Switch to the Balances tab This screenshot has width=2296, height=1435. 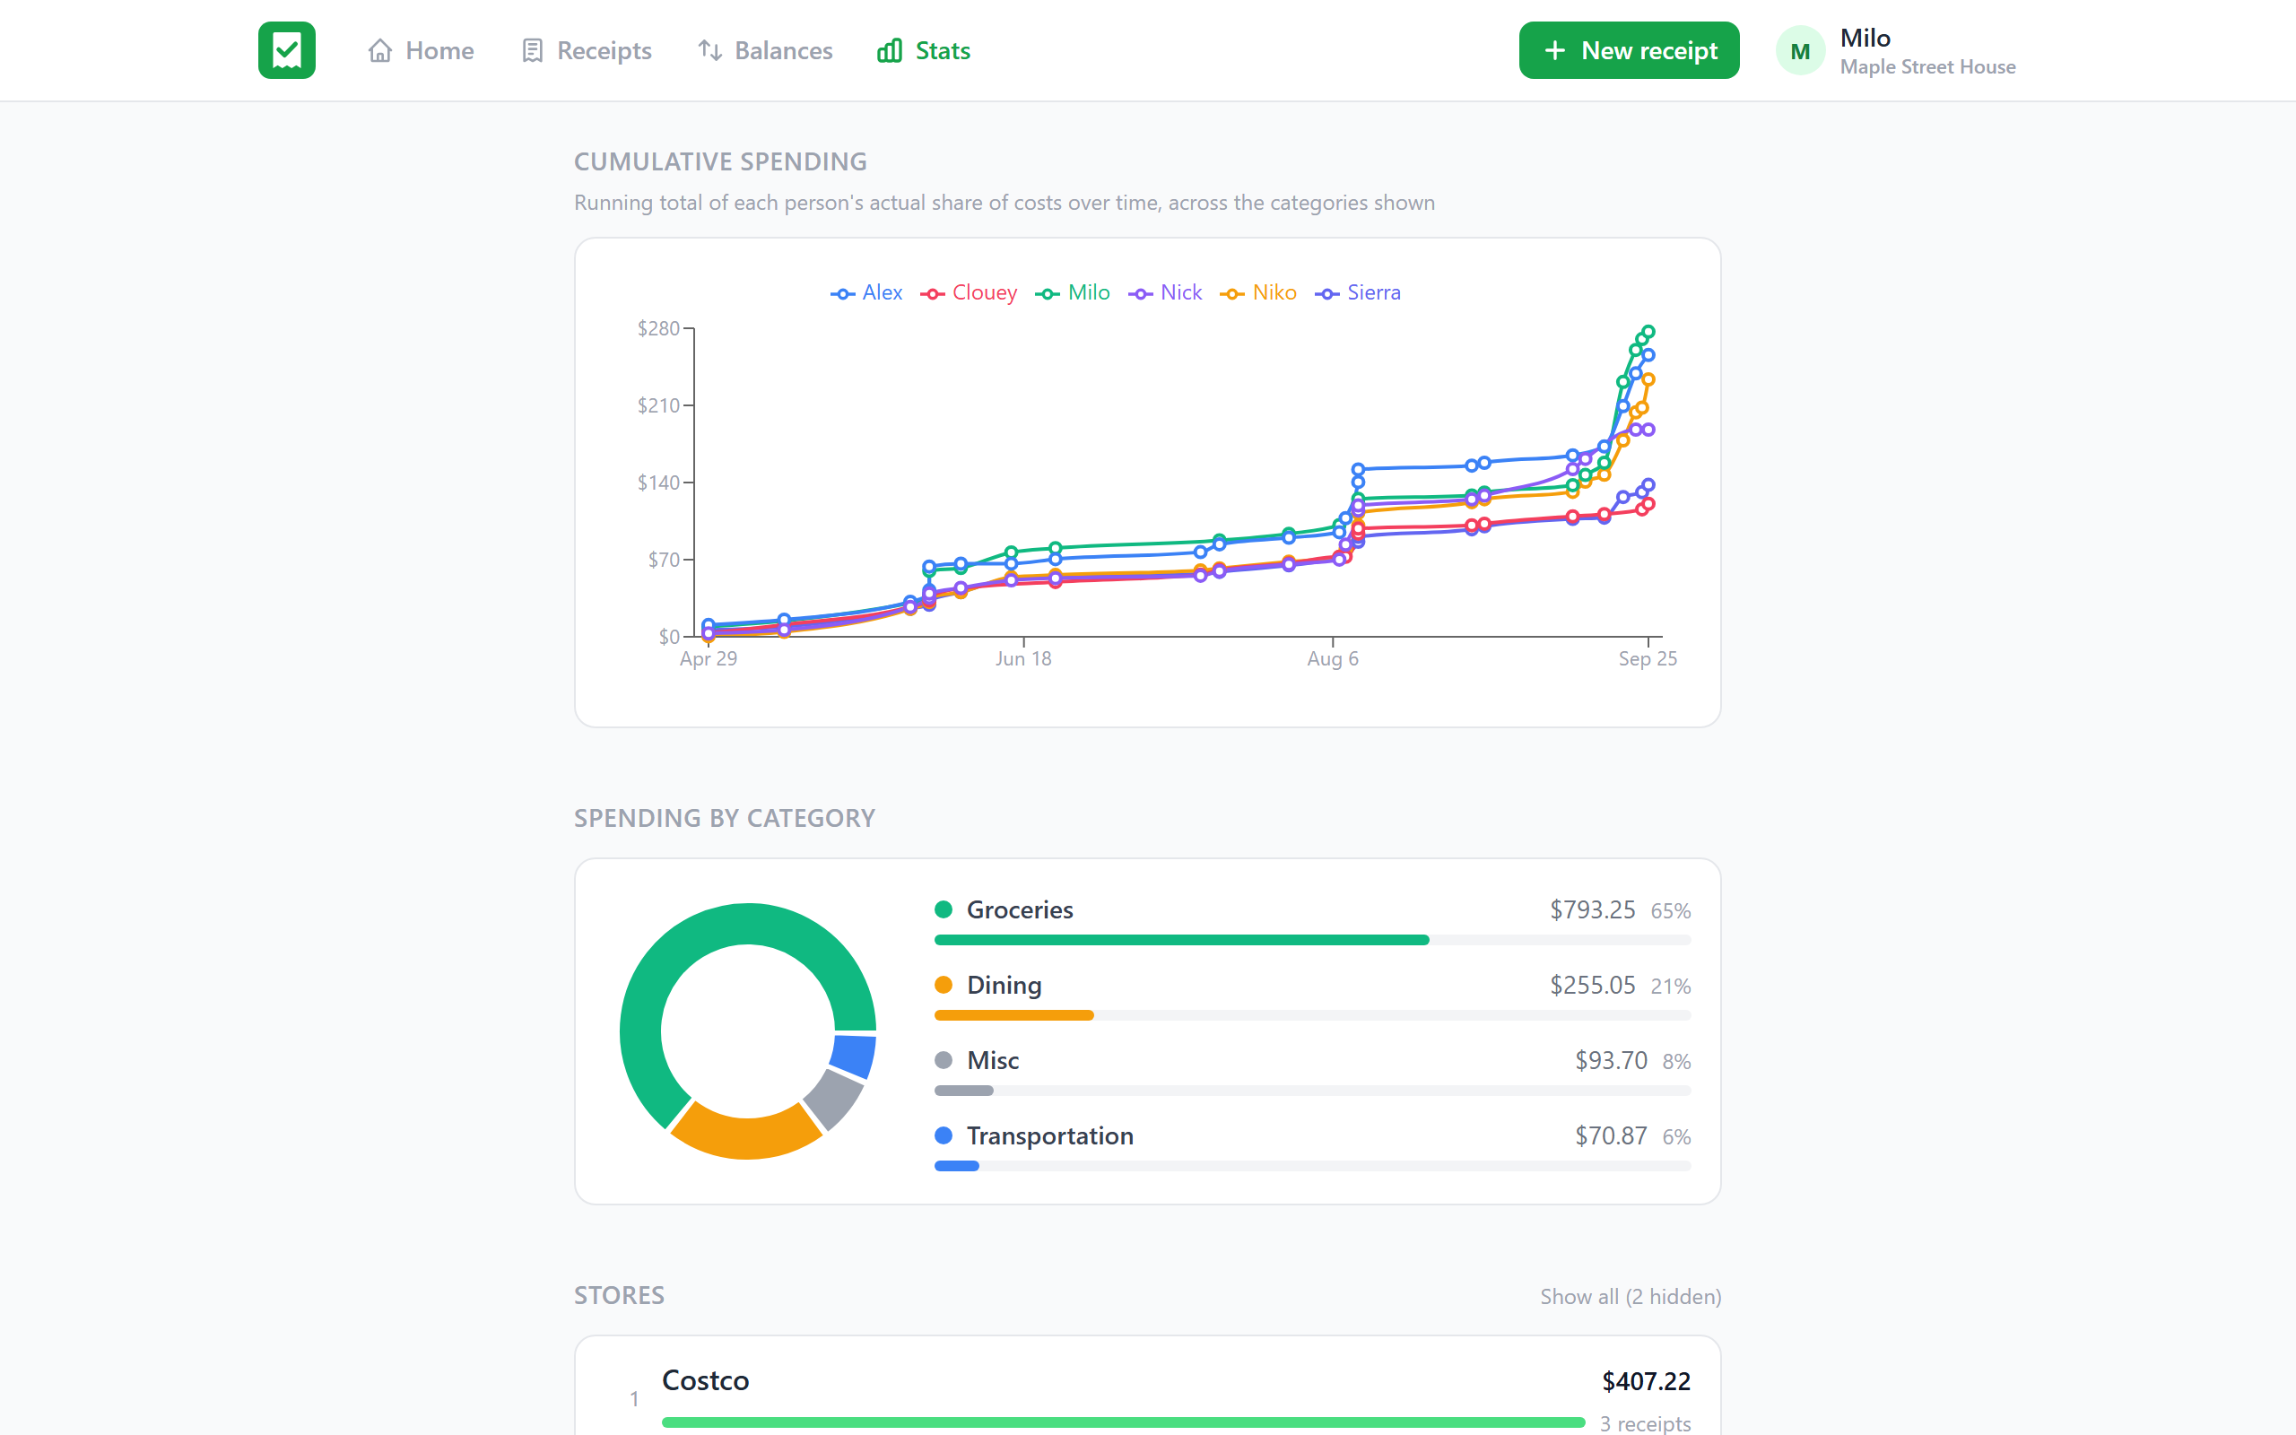pos(765,50)
